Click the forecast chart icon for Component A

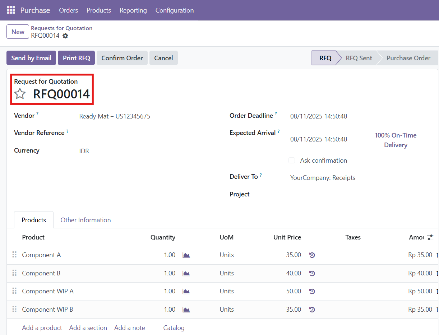coord(186,255)
